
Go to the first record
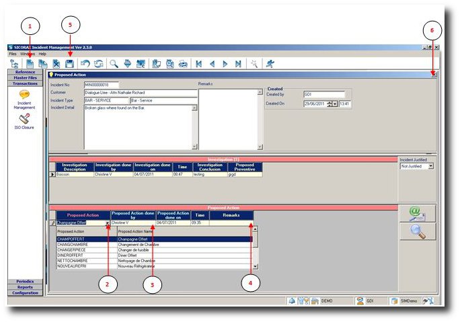coord(198,63)
